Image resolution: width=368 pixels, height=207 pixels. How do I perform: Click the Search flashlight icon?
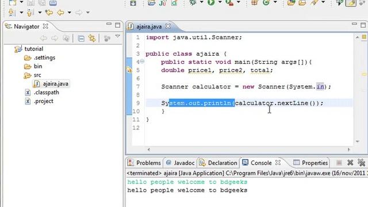(314, 2)
